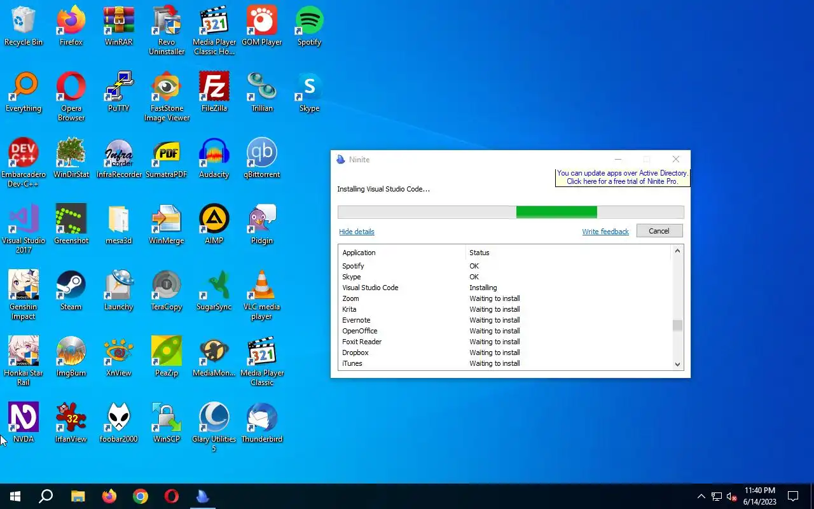This screenshot has width=814, height=509.
Task: Select the Visual Studio 2017 icon
Action: tap(24, 229)
